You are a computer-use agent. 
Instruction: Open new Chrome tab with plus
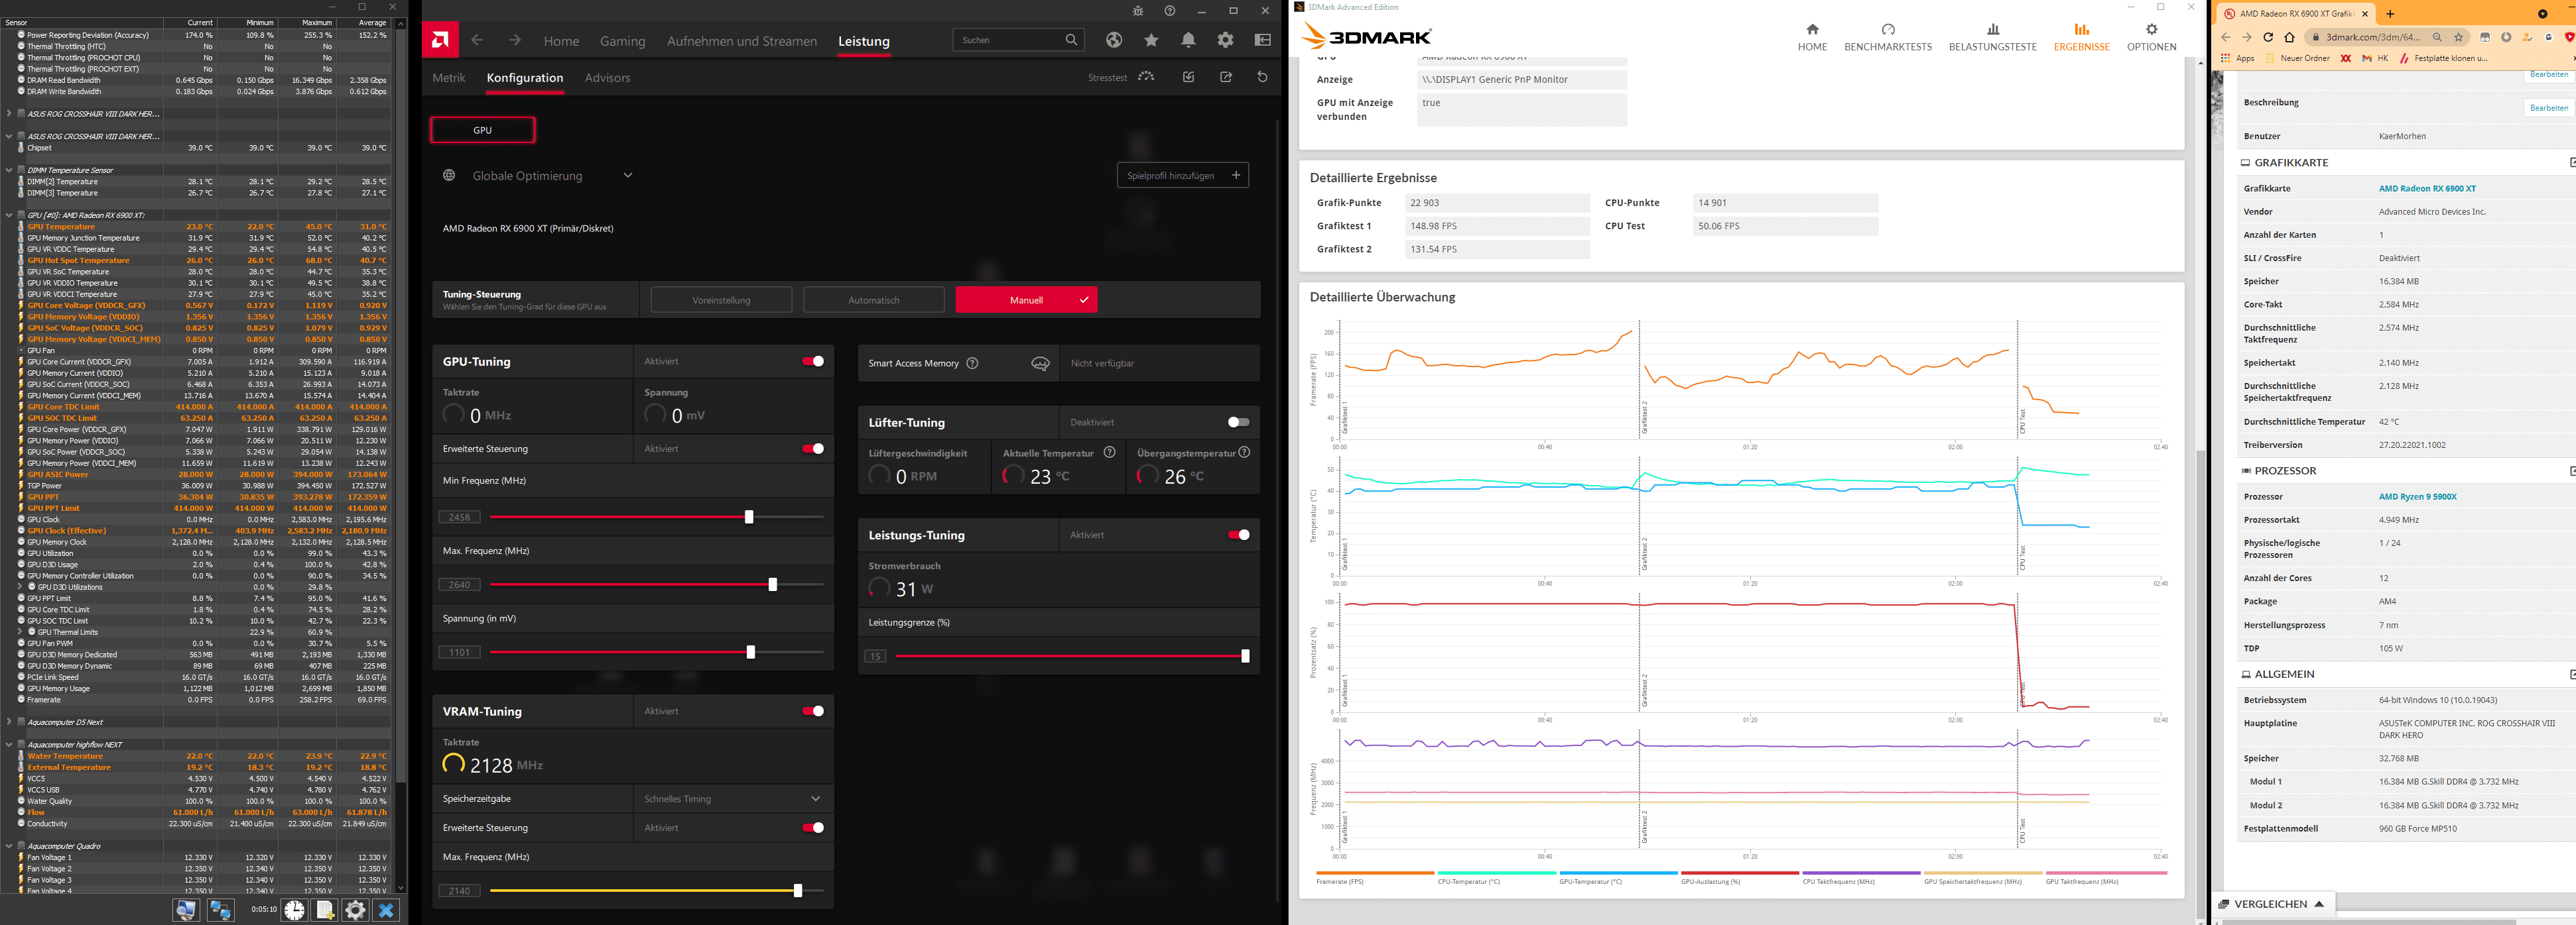pos(2390,14)
